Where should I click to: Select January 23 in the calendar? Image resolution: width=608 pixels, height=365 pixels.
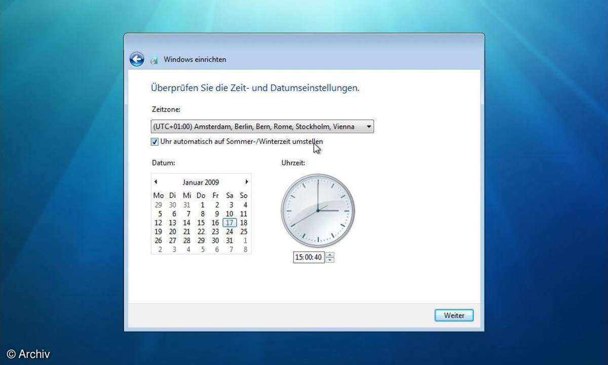215,232
